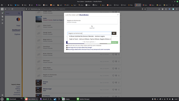The width and height of the screenshot is (179, 101).
Task: Focus the recording search field containing Nagata no Komoriuta
Action: tap(89, 33)
